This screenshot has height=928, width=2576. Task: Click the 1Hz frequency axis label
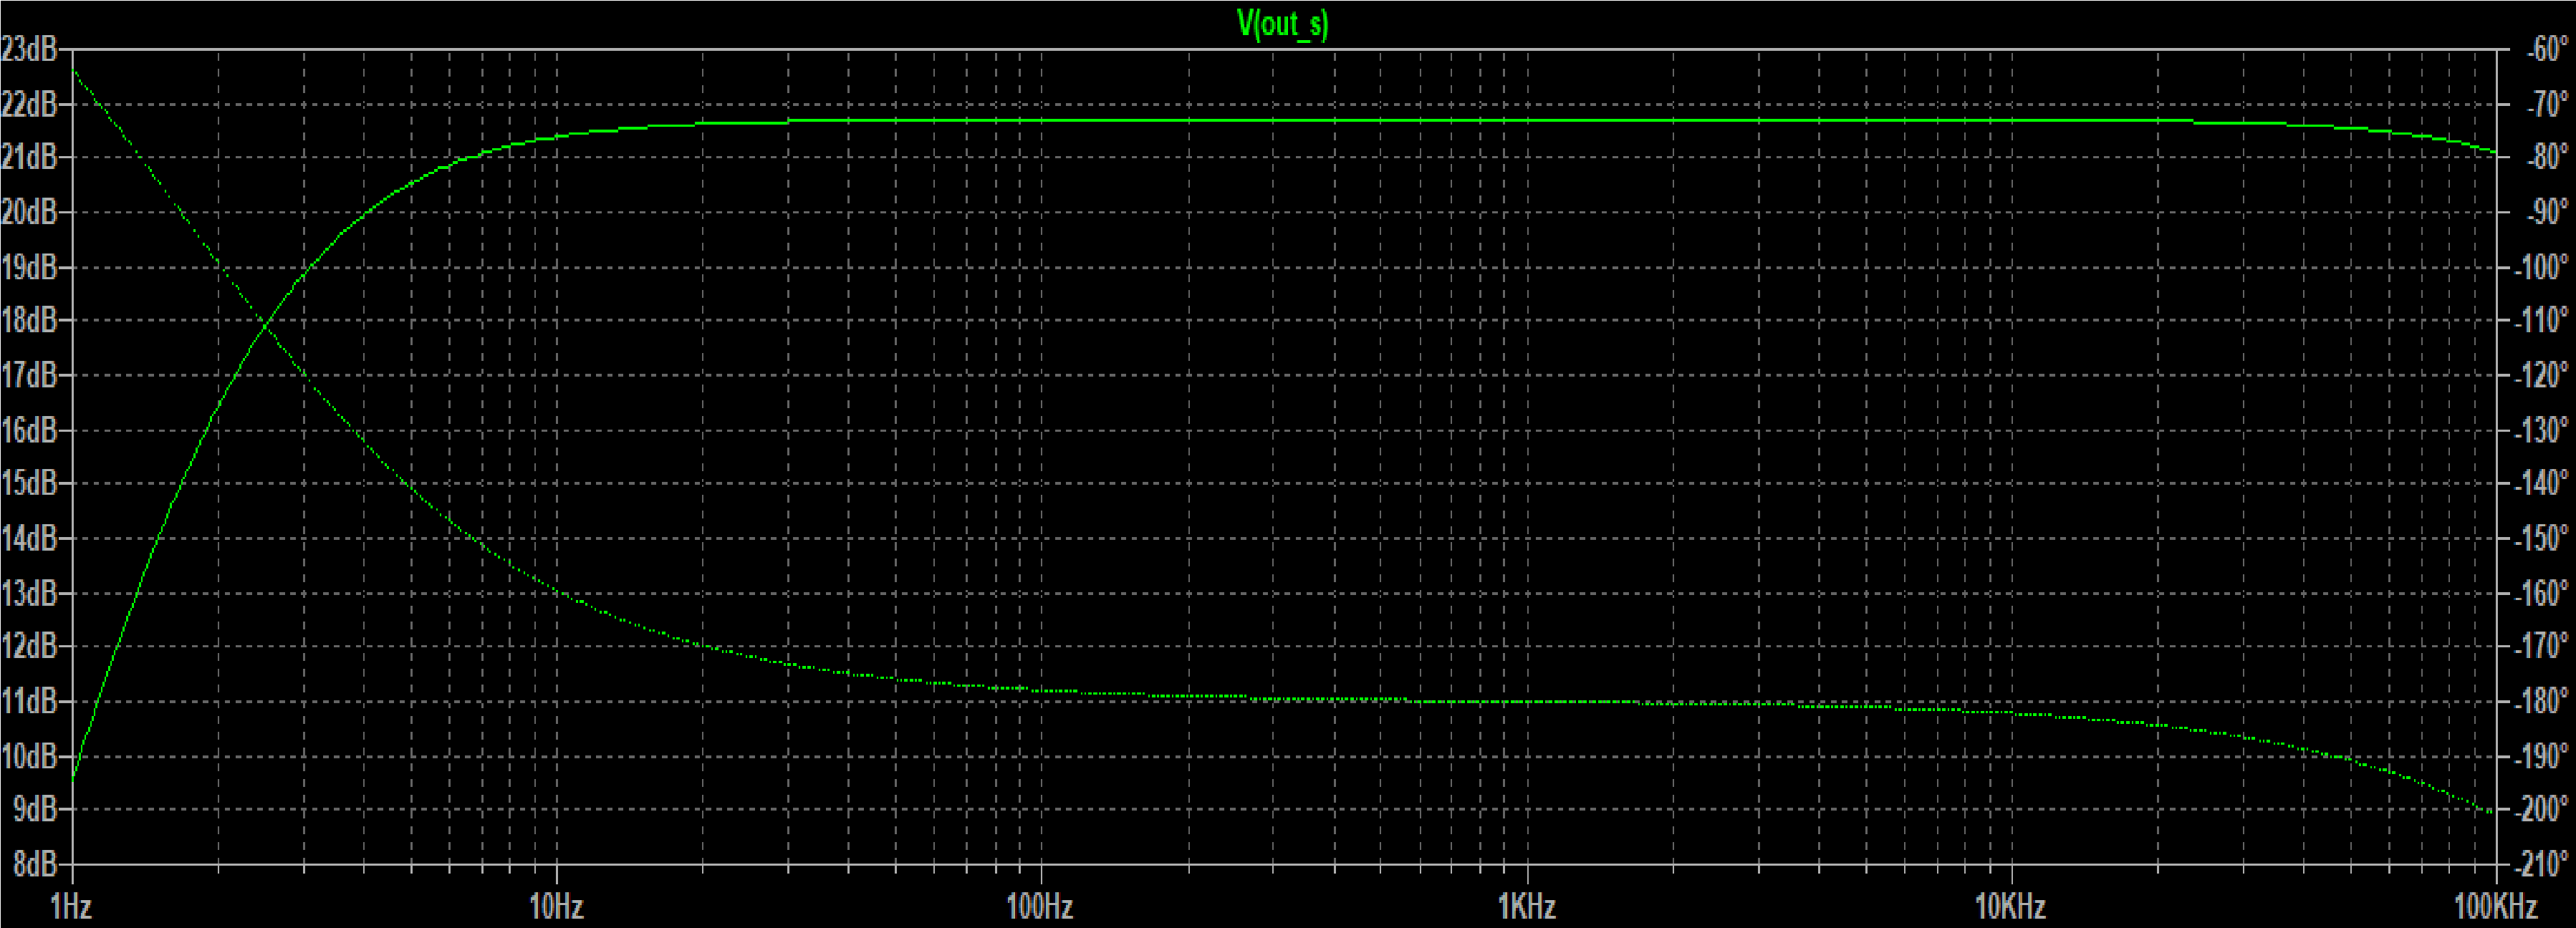tap(71, 906)
